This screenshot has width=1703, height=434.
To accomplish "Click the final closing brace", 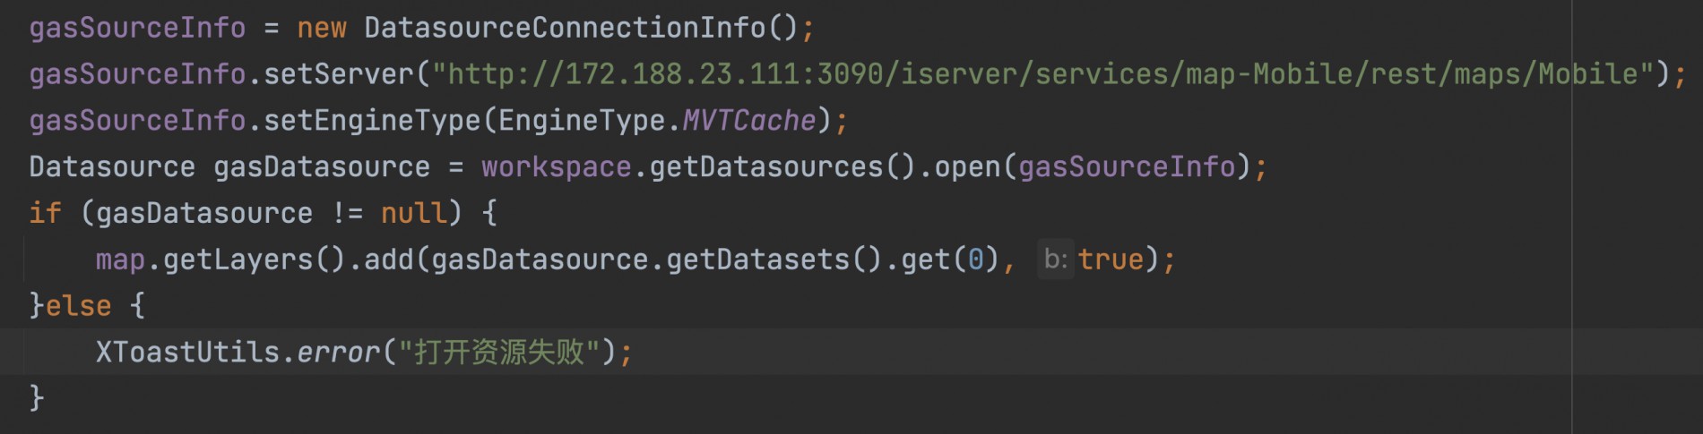I will (x=37, y=397).
